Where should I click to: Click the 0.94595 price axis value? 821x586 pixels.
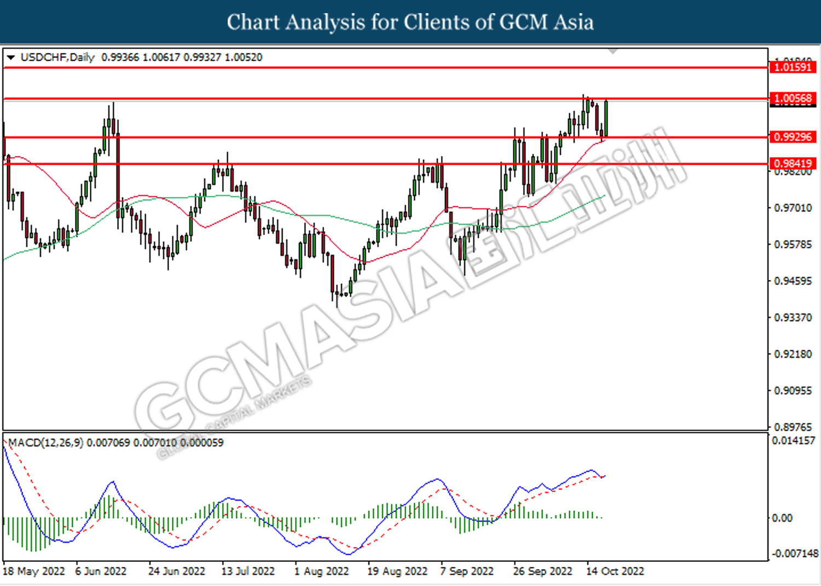click(793, 281)
